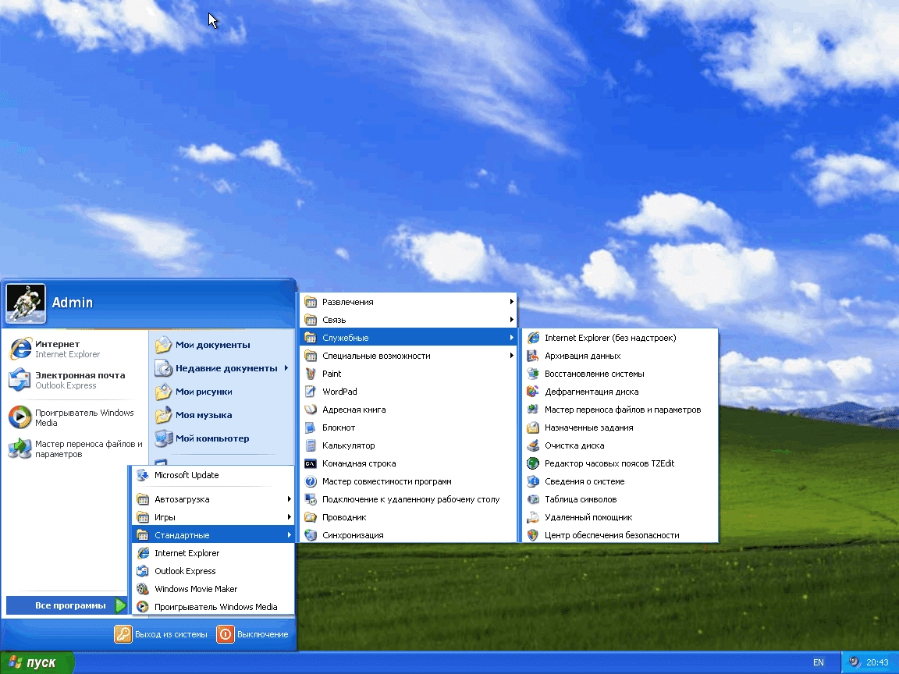This screenshot has height=674, width=899.
Task: Open Все программы list
Action: coord(66,605)
